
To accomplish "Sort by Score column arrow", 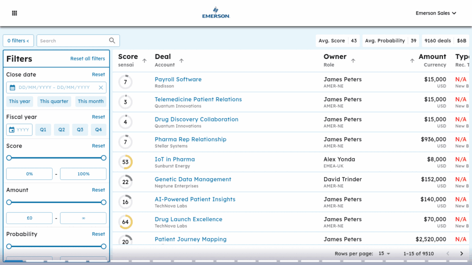I will point(144,61).
